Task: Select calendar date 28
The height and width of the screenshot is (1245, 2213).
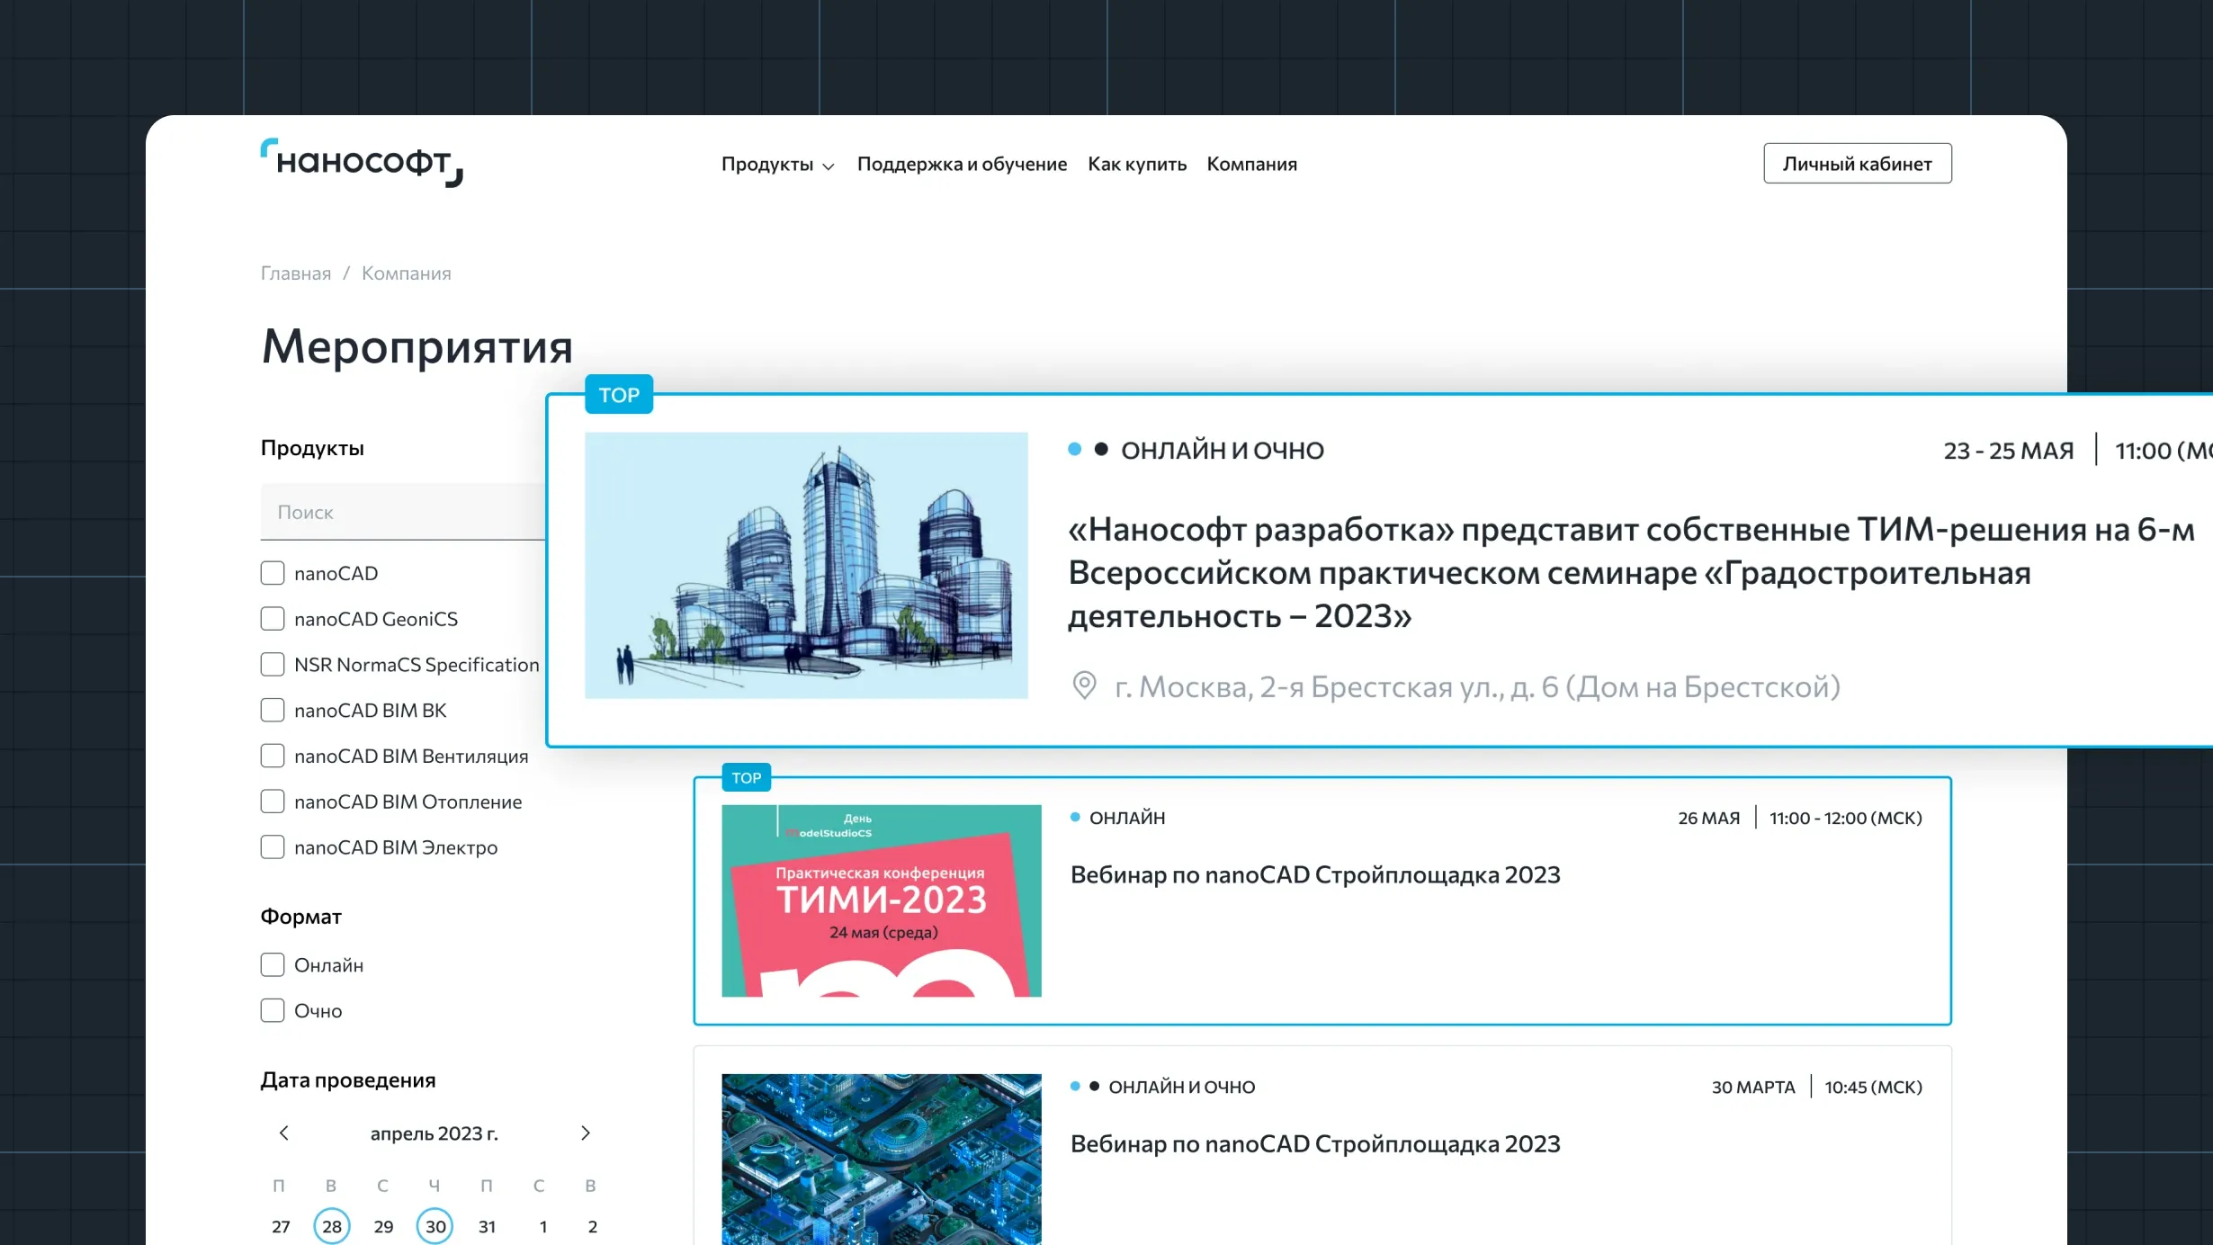Action: [x=332, y=1226]
